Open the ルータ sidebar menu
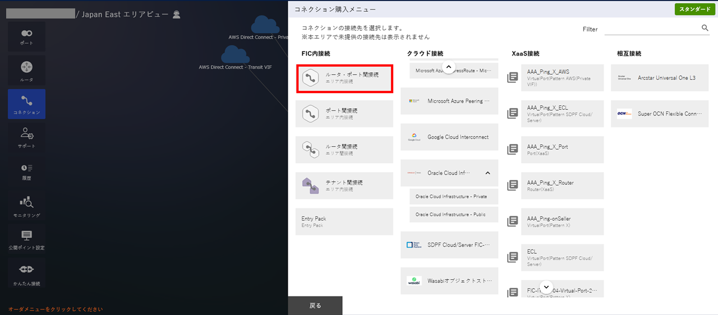This screenshot has height=315, width=718. [26, 71]
